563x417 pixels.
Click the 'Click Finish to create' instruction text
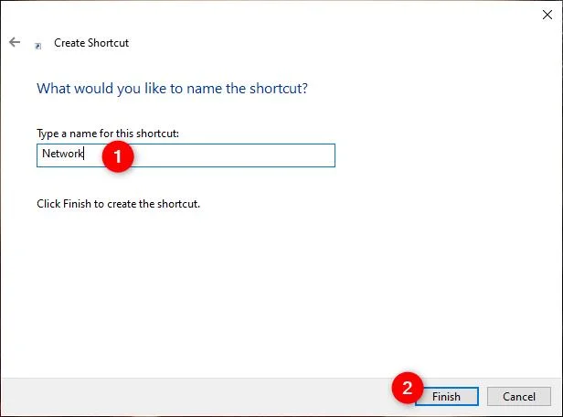click(118, 204)
